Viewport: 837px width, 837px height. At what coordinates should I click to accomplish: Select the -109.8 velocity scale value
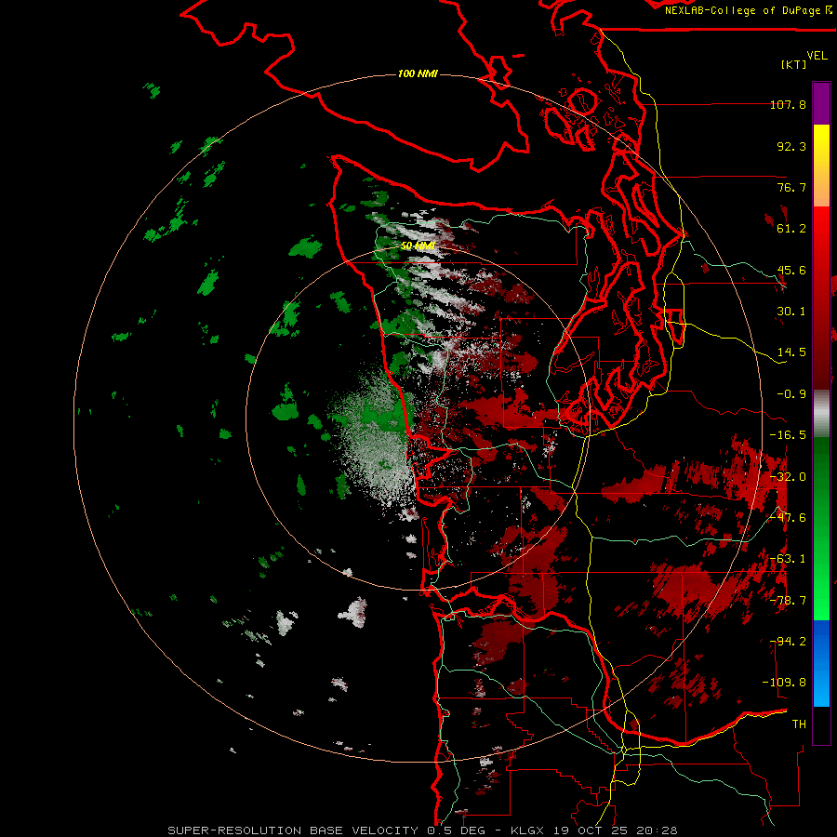[x=785, y=683]
